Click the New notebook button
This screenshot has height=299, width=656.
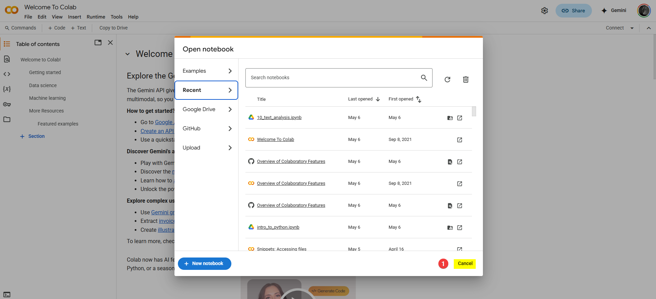click(x=205, y=264)
